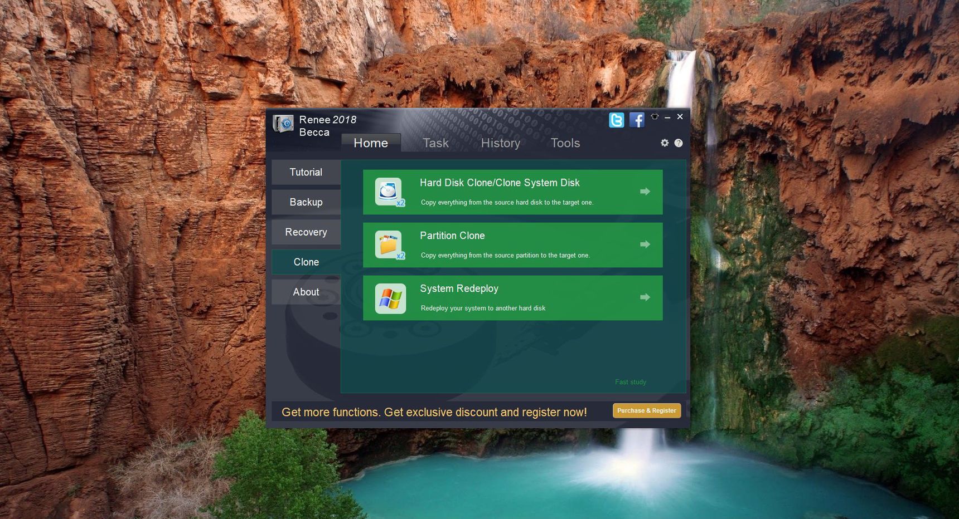
Task: Select Hard Disk Clone/Clone System Disk title
Action: click(x=500, y=183)
